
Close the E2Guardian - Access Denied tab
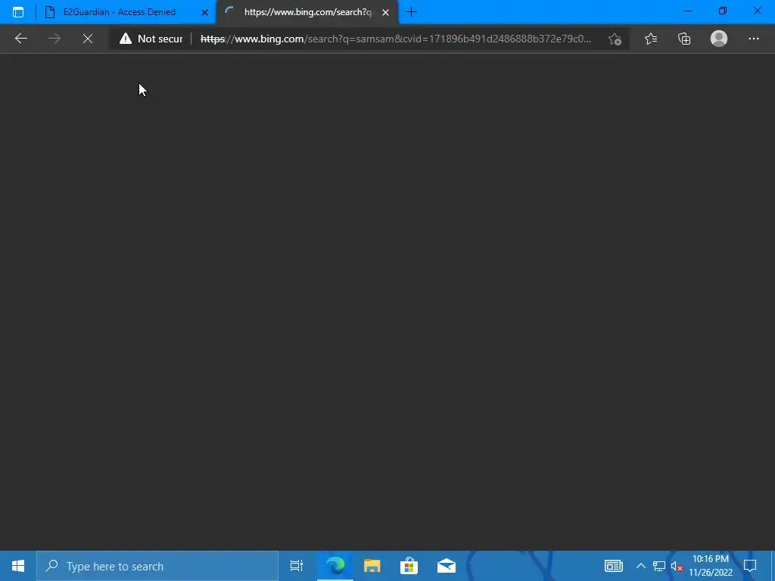(x=204, y=12)
